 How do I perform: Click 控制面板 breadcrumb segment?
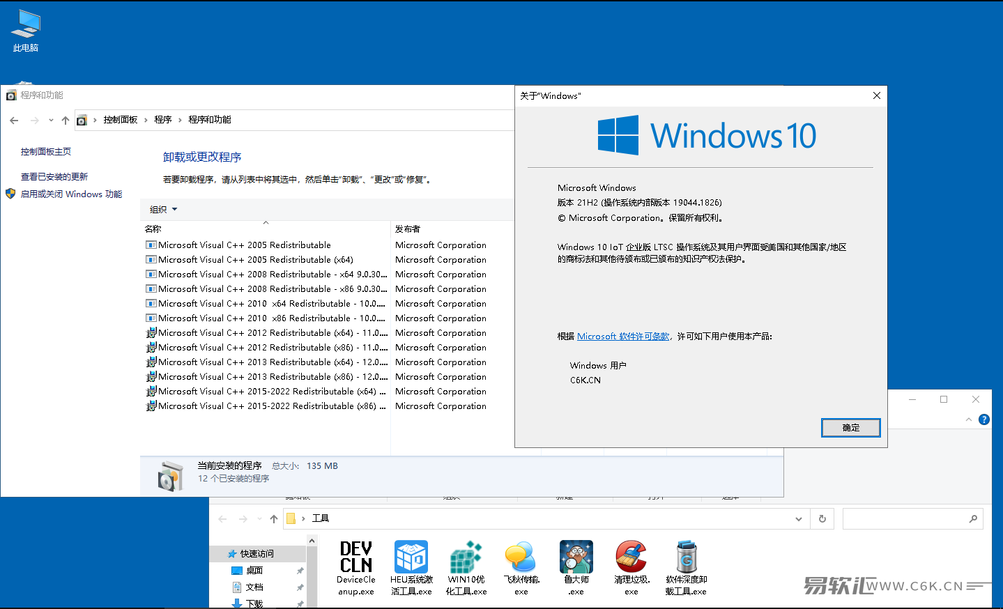(121, 120)
